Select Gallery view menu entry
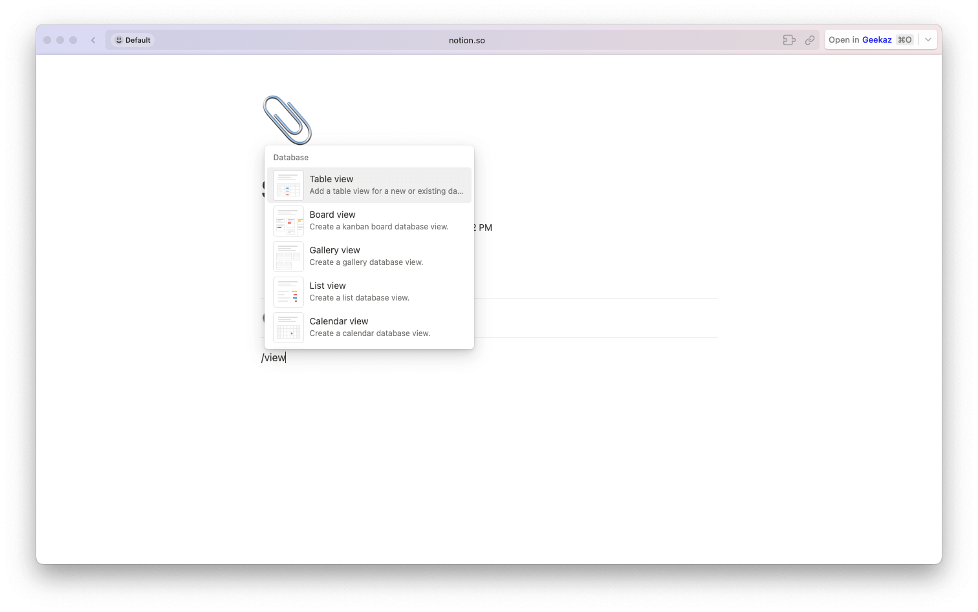Viewport: 978px width, 612px height. coord(369,256)
